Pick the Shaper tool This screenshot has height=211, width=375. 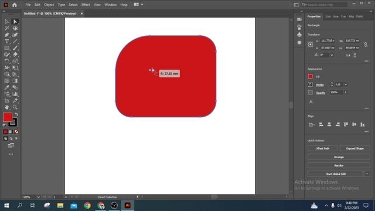tap(6, 55)
